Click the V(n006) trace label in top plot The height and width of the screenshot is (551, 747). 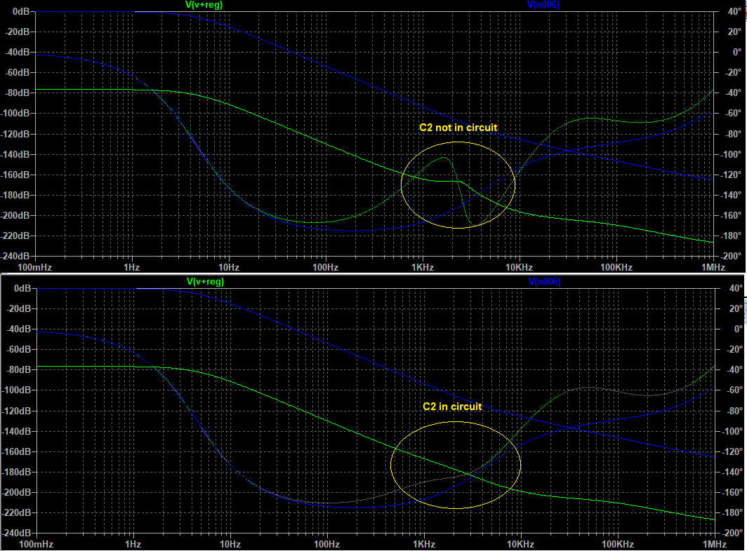click(x=543, y=5)
